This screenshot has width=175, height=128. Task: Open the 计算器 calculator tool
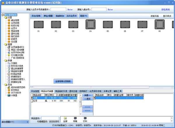14,95
